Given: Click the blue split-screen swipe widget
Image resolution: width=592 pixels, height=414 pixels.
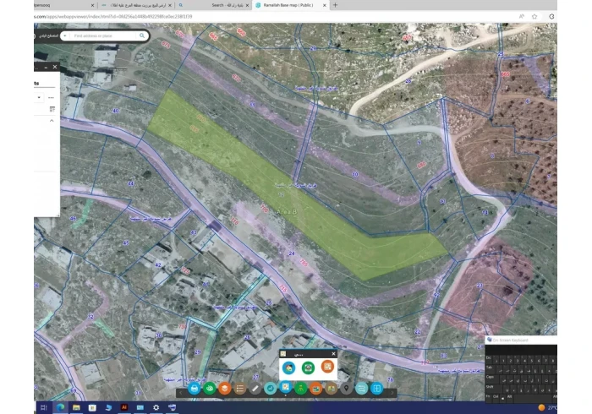Looking at the screenshot, I should coord(377,388).
